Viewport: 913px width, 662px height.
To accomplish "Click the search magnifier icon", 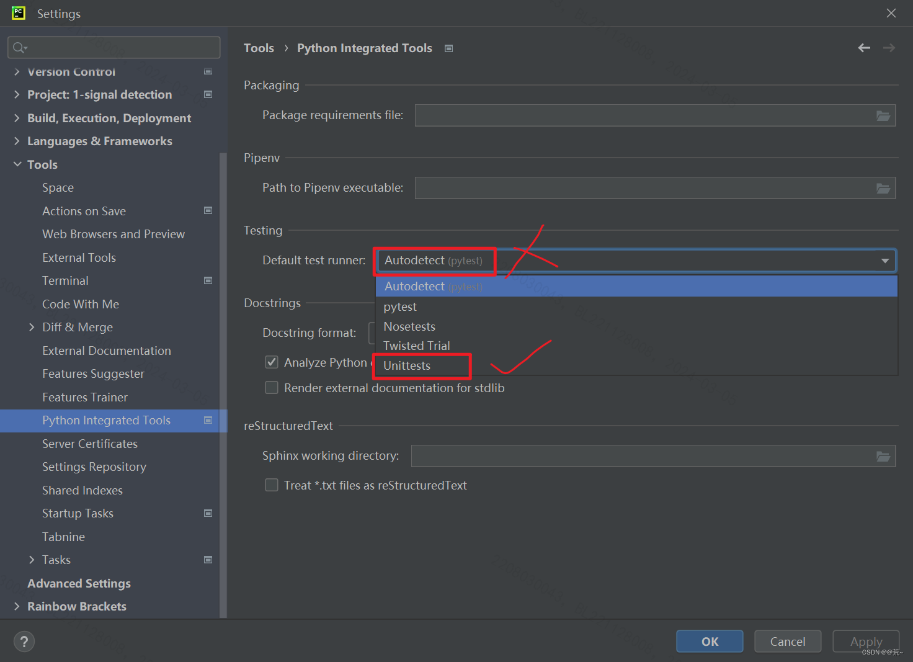I will click(x=19, y=48).
